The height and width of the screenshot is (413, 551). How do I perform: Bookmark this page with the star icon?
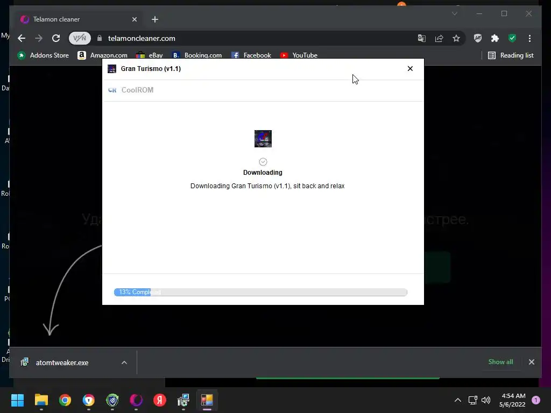[456, 38]
